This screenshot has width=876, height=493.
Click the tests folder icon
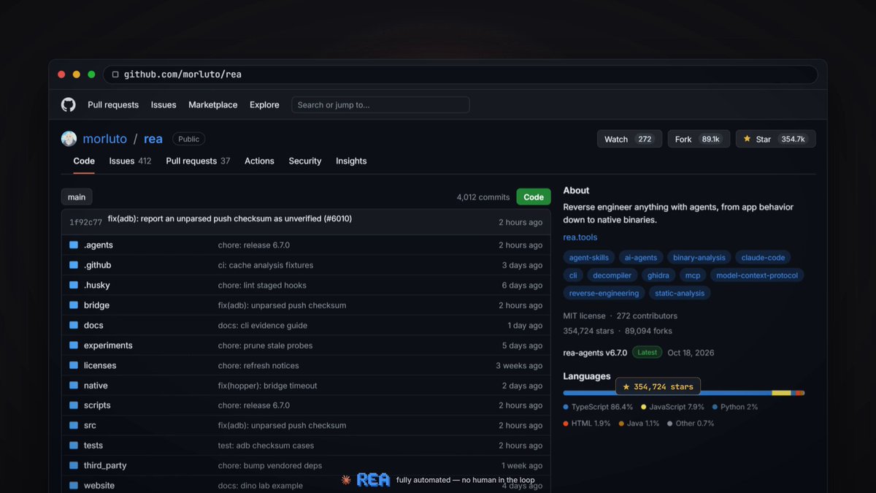(x=74, y=446)
